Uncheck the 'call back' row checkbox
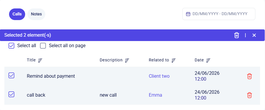The height and width of the screenshot is (110, 265). click(11, 94)
